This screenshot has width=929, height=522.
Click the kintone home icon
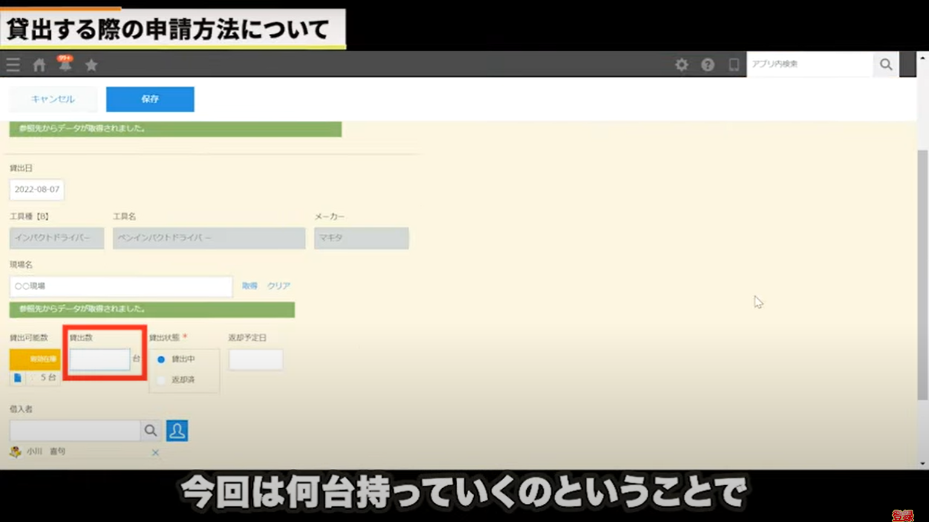coord(39,64)
